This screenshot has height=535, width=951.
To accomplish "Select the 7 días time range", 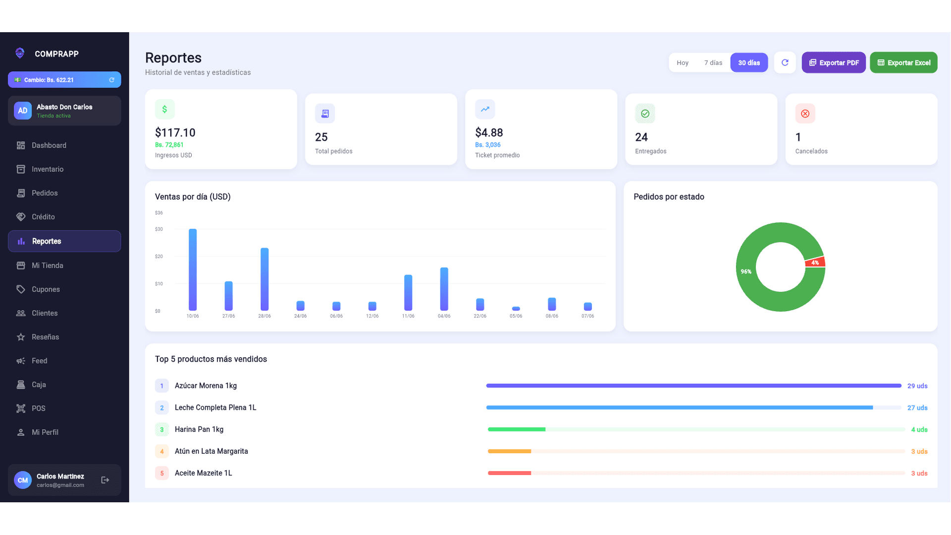I will (713, 62).
